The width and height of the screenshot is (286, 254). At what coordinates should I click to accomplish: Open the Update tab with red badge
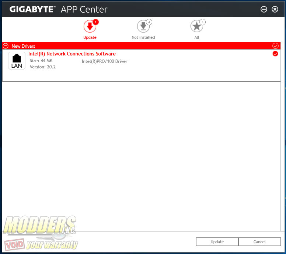pos(90,29)
